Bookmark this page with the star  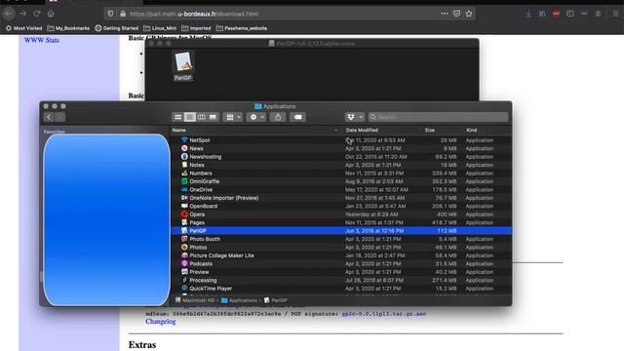pyautogui.click(x=469, y=14)
